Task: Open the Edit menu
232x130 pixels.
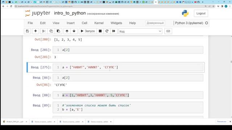Action: point(43,23)
